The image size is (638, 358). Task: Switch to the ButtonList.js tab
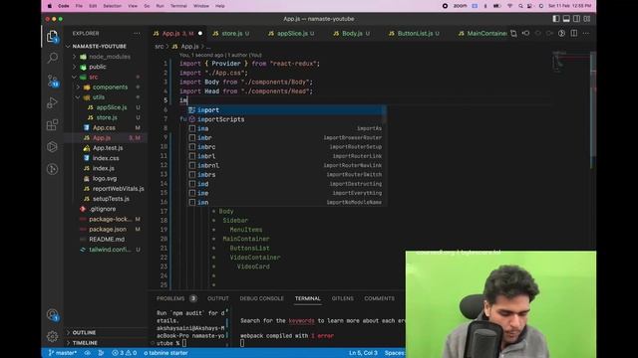click(415, 33)
